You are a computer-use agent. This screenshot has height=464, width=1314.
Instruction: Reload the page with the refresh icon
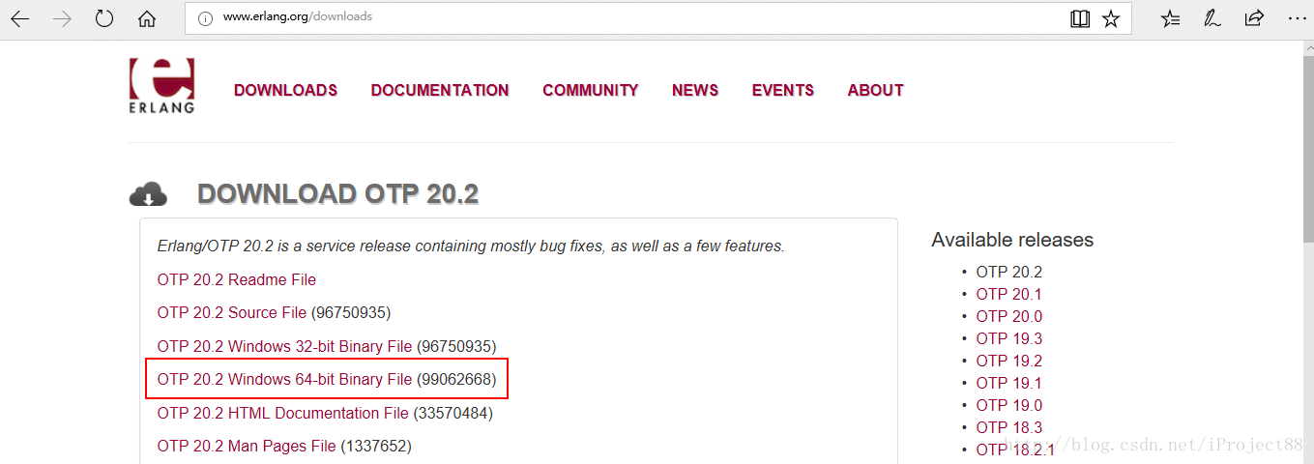104,18
